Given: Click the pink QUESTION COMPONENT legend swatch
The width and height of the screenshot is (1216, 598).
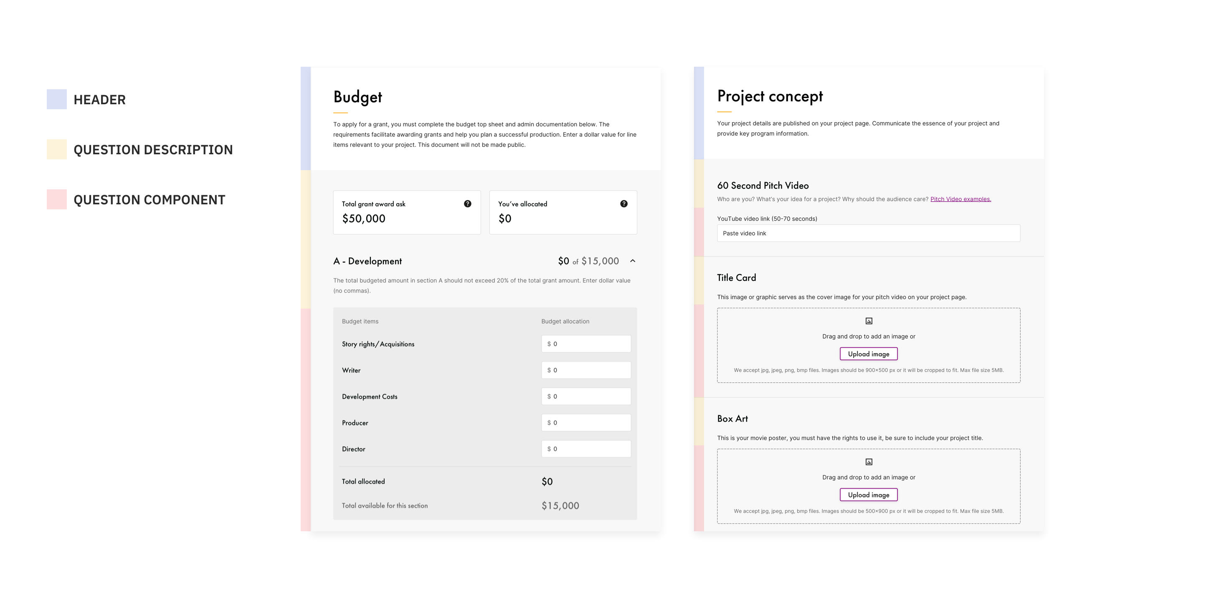Looking at the screenshot, I should coord(57,199).
